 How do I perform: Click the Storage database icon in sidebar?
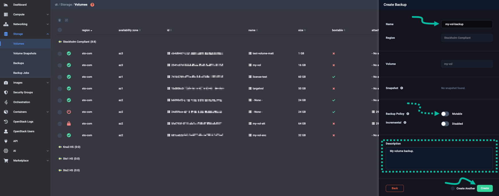click(6, 34)
